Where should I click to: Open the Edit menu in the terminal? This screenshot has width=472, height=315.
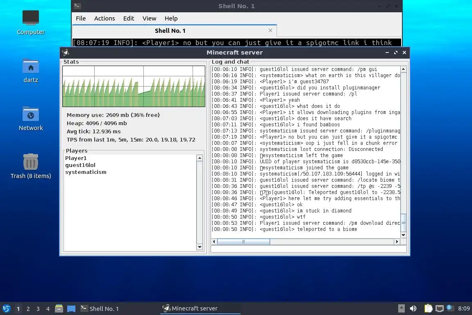pyautogui.click(x=129, y=18)
